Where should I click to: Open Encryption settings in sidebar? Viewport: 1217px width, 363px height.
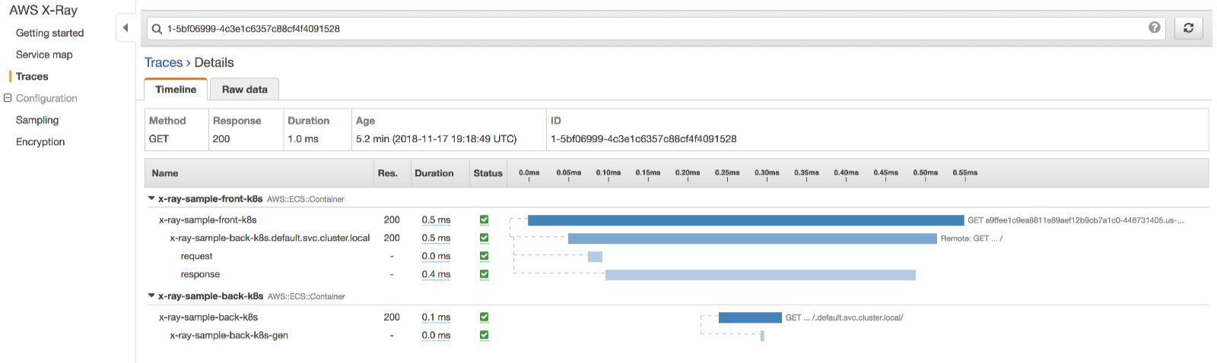tap(40, 142)
